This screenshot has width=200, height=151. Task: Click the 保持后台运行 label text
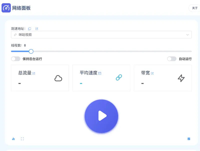point(32,59)
